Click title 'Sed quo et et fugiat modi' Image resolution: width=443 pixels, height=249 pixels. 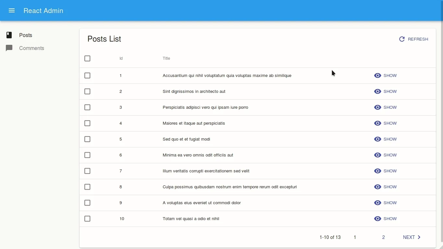coord(186,139)
